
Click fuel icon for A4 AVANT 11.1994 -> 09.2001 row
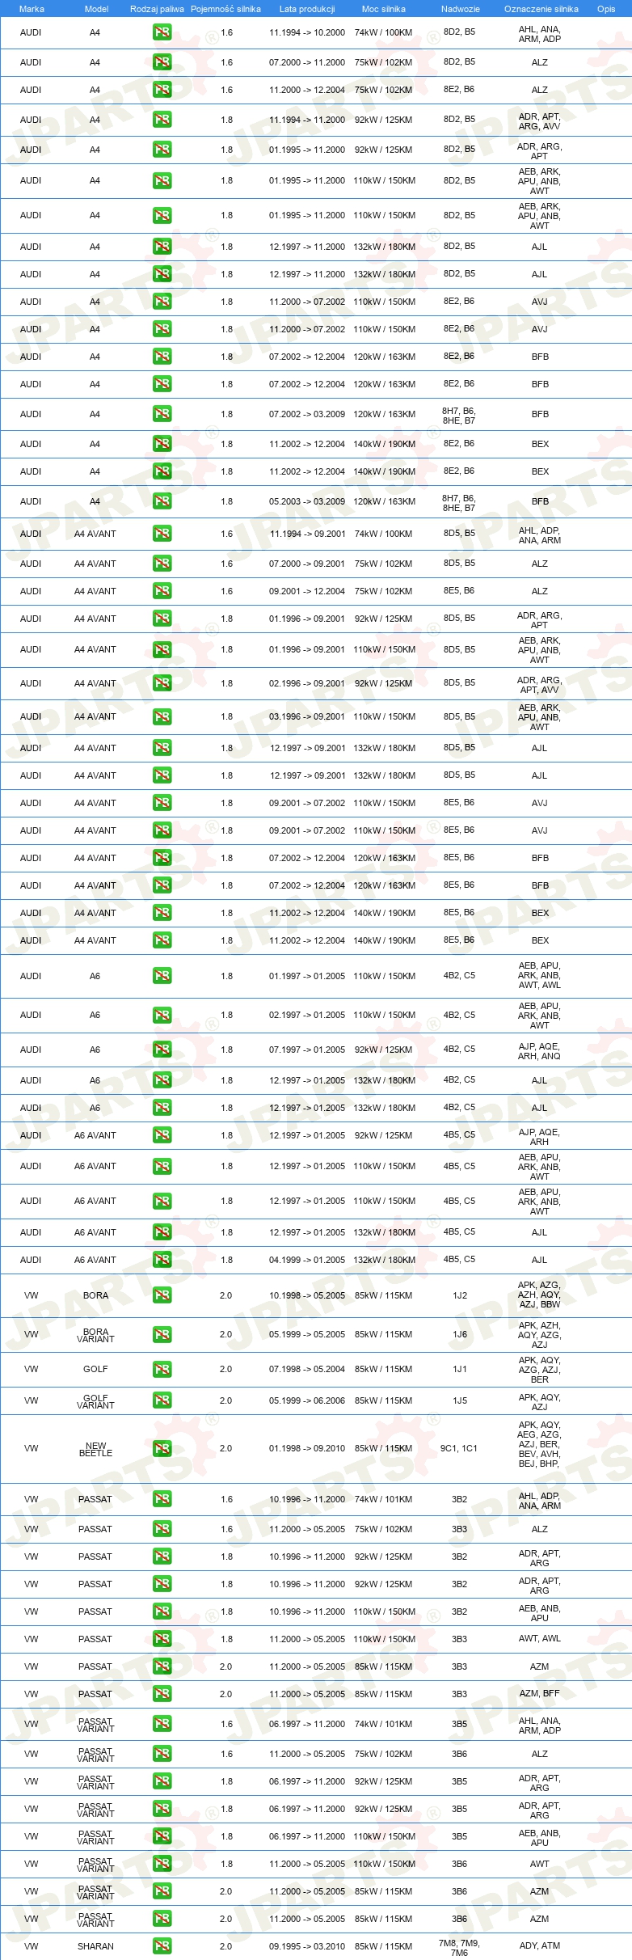tap(162, 534)
